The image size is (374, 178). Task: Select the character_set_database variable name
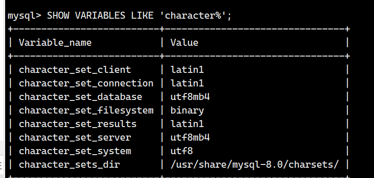81,97
